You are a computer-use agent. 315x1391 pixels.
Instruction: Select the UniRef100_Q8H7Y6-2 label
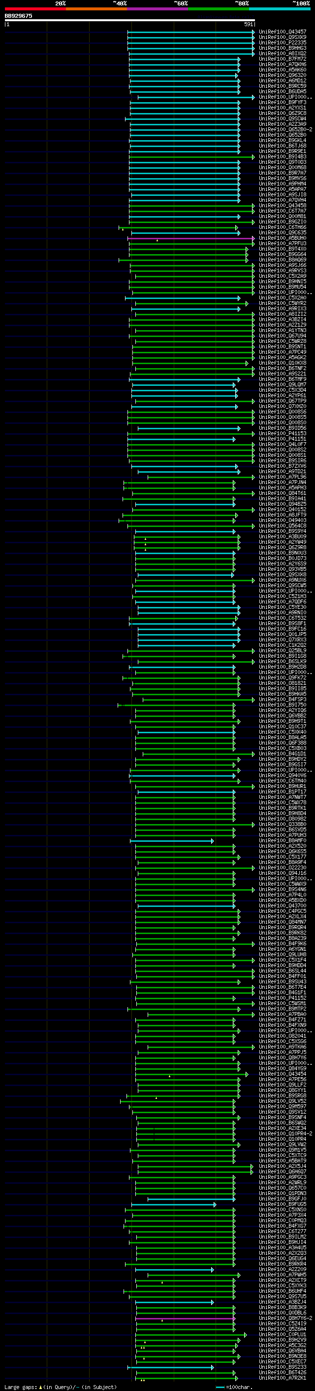pos(285,1318)
